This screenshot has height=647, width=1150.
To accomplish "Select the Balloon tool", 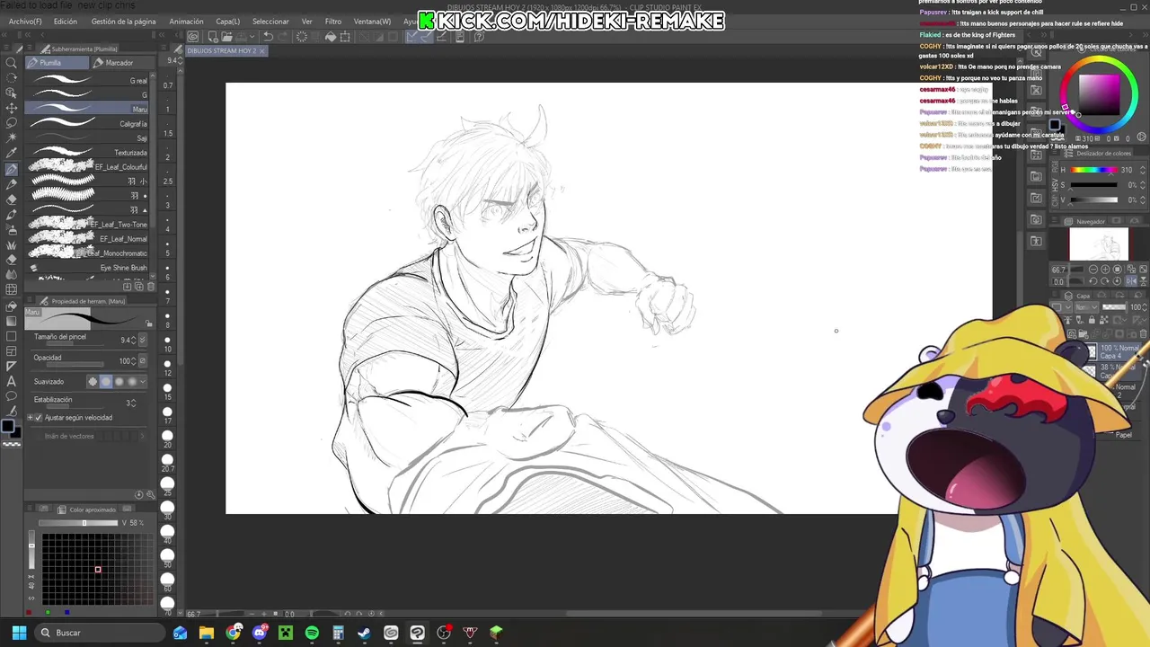I will click(12, 396).
